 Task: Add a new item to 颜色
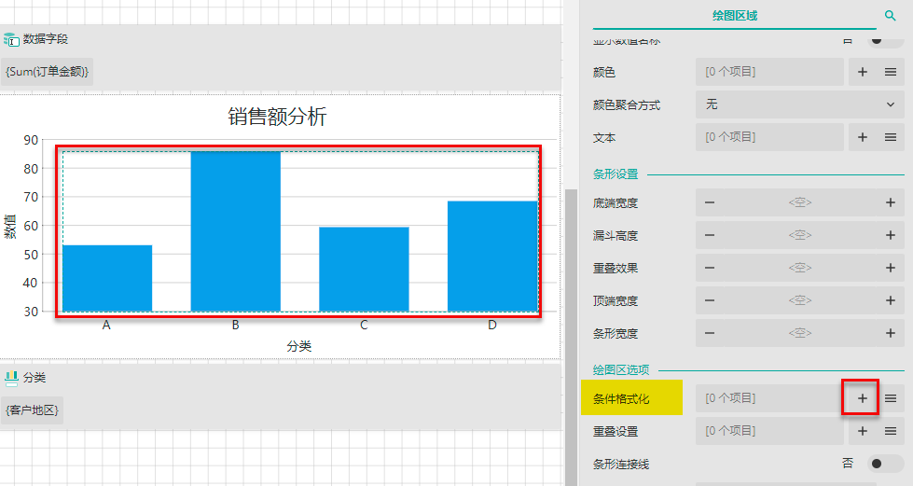pyautogui.click(x=862, y=72)
